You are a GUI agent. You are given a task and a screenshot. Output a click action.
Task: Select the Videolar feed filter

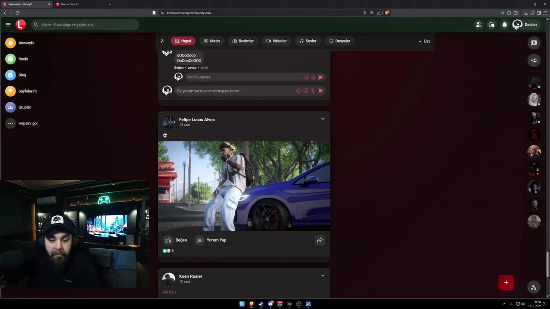coord(276,41)
